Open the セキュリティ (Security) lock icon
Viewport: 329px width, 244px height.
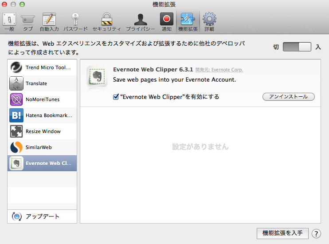pos(106,21)
